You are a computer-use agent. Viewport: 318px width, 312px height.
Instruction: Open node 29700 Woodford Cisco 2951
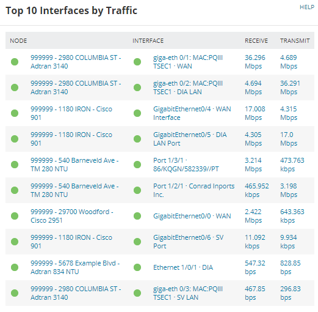(x=72, y=216)
